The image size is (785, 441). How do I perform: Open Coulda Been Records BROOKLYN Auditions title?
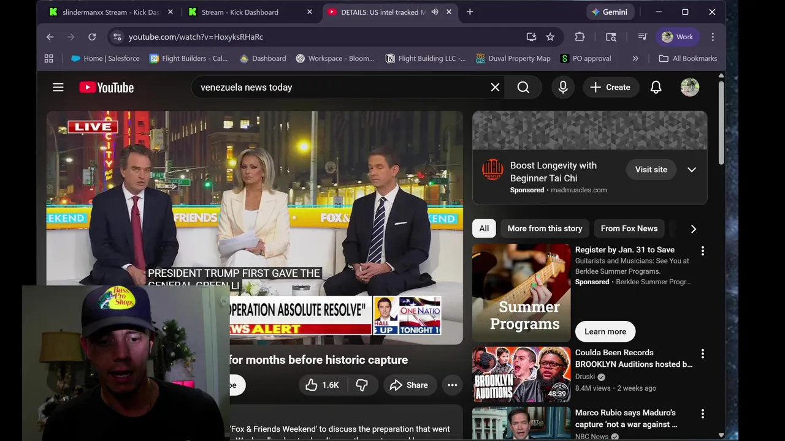[634, 358]
